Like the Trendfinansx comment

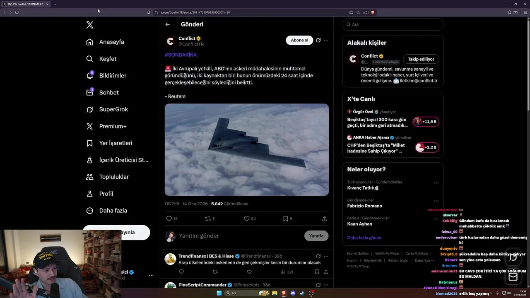(x=249, y=272)
